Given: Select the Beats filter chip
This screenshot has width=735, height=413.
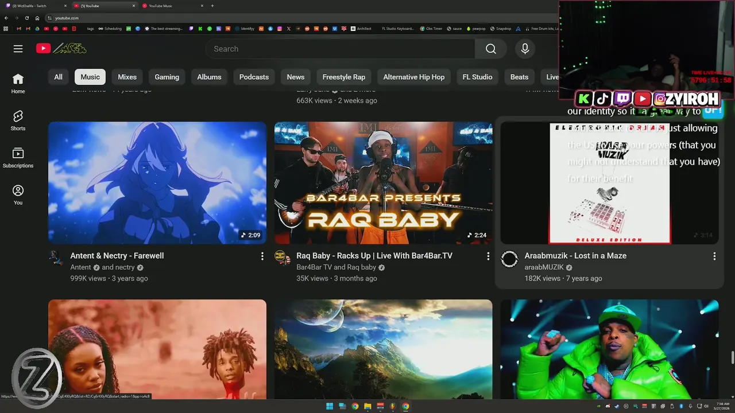Looking at the screenshot, I should tap(520, 77).
